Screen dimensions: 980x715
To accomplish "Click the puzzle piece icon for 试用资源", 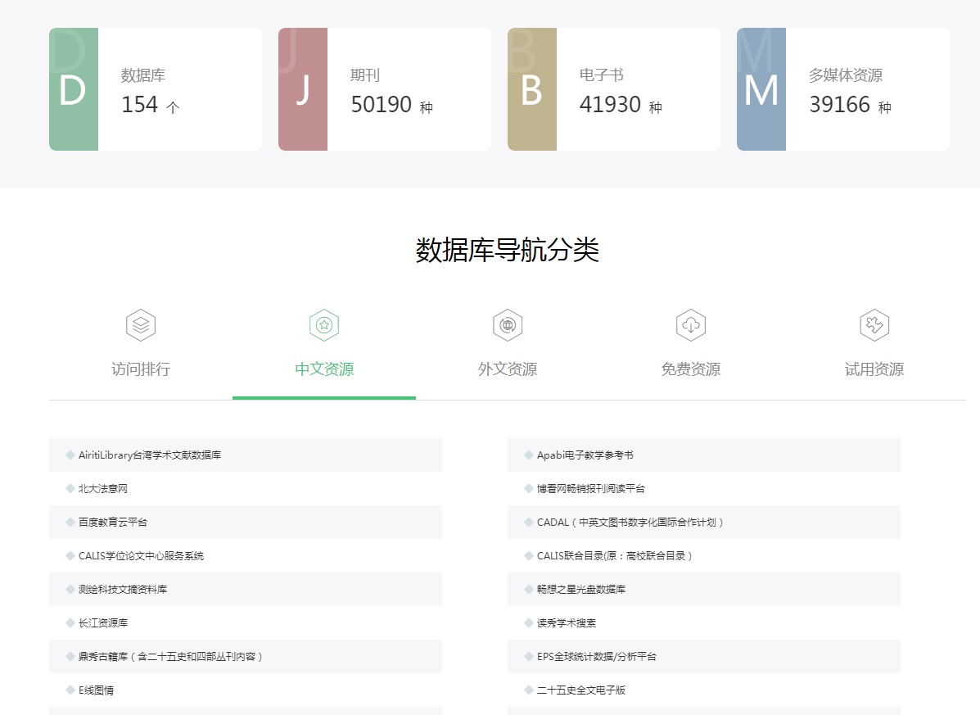I will [874, 325].
